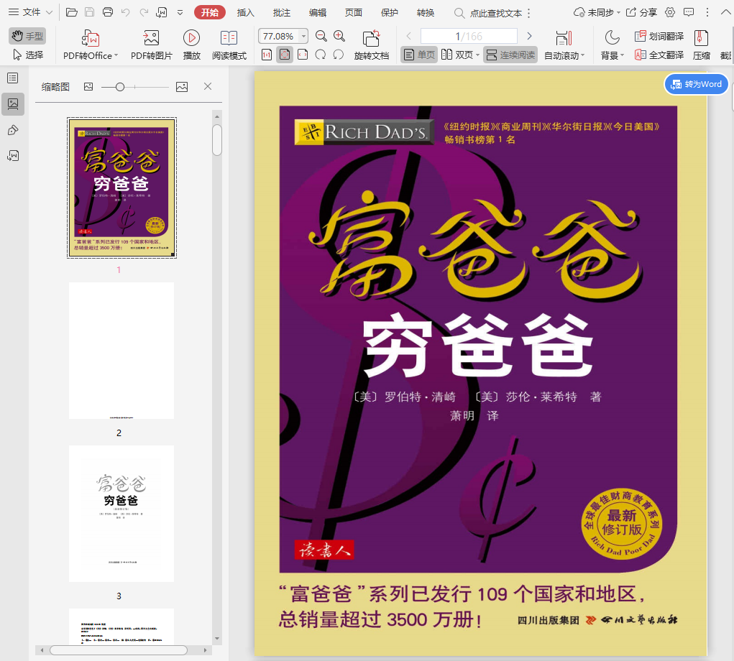Switch to 单页 single page view
734x661 pixels.
(x=419, y=55)
